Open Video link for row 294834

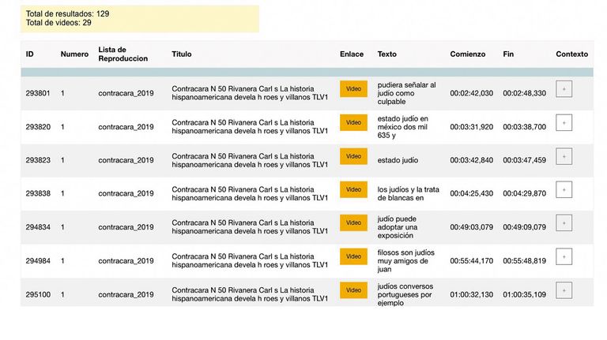353,223
